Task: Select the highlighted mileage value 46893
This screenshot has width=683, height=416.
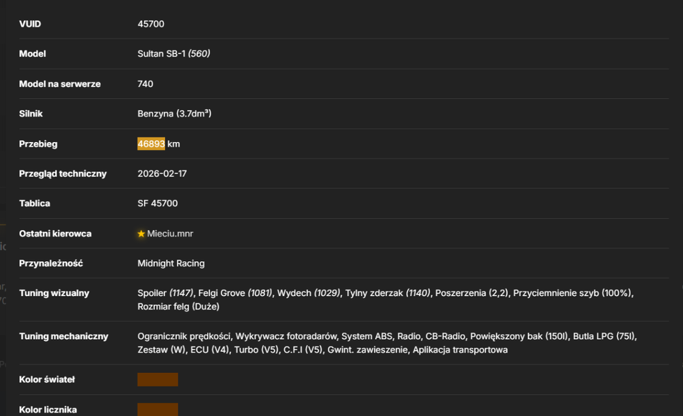Action: click(151, 144)
